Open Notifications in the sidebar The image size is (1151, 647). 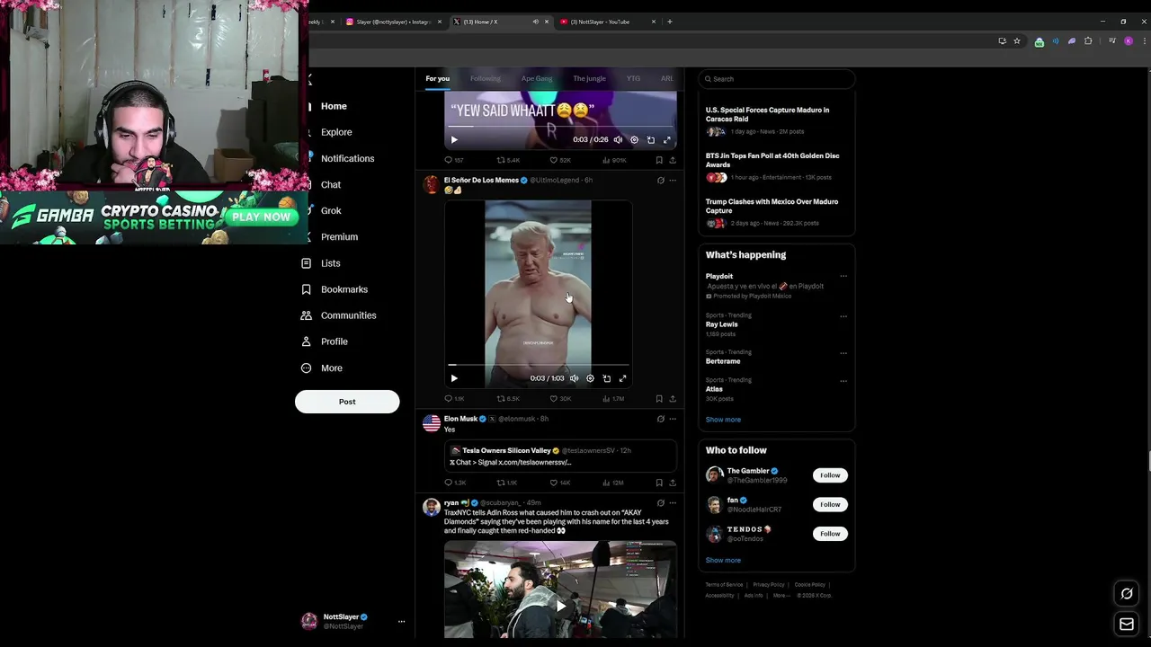pos(346,158)
